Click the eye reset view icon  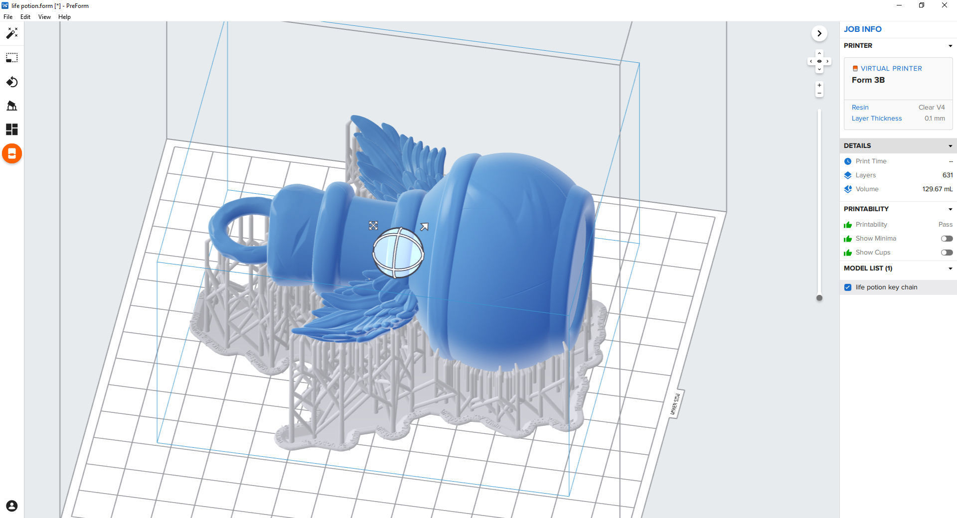click(819, 61)
